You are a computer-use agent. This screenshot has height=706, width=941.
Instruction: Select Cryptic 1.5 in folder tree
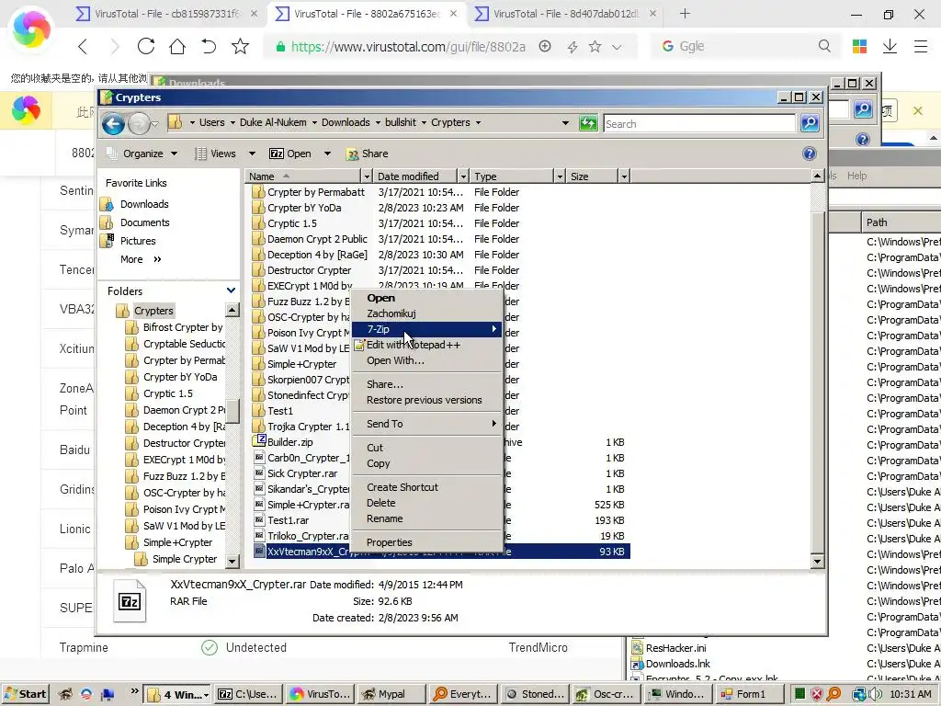(168, 393)
